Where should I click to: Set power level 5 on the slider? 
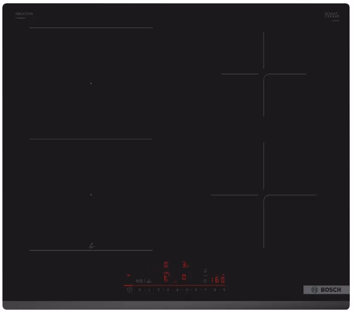pyautogui.click(x=187, y=290)
